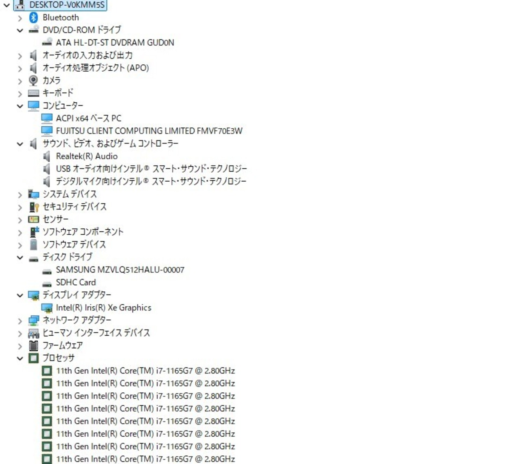521x464 pixels.
Task: Select the text "DESKTOP-V0KMM5S"
Action: pos(67,5)
